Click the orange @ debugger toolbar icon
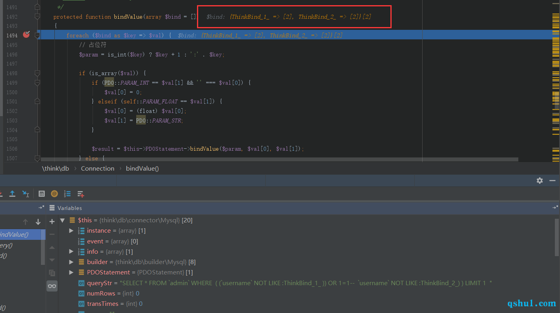Image resolution: width=560 pixels, height=313 pixels. click(54, 194)
